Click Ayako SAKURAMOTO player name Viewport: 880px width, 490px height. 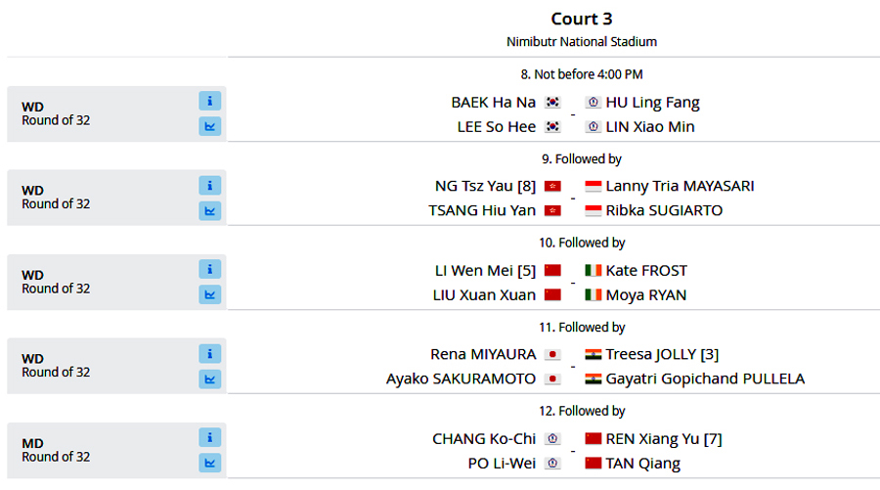coord(461,379)
